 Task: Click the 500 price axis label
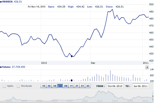[x=151, y=4]
